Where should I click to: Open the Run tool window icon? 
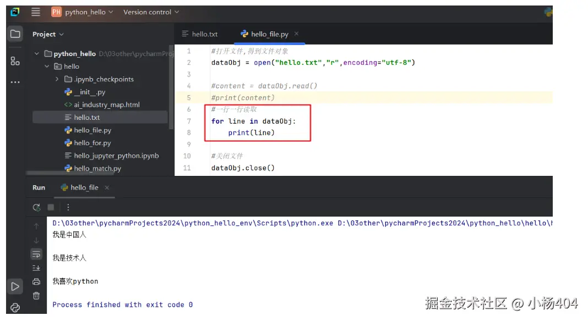pyautogui.click(x=15, y=286)
